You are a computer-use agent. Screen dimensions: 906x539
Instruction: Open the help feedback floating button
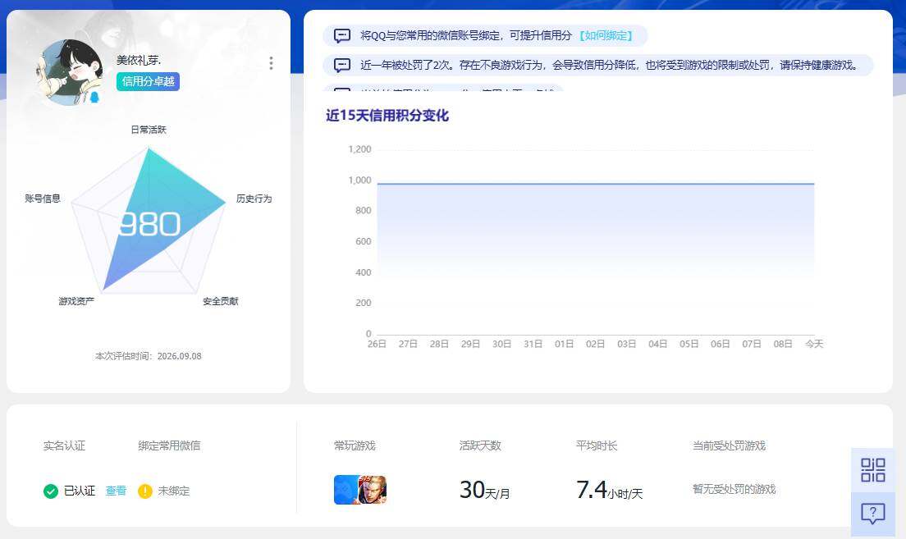click(x=872, y=514)
